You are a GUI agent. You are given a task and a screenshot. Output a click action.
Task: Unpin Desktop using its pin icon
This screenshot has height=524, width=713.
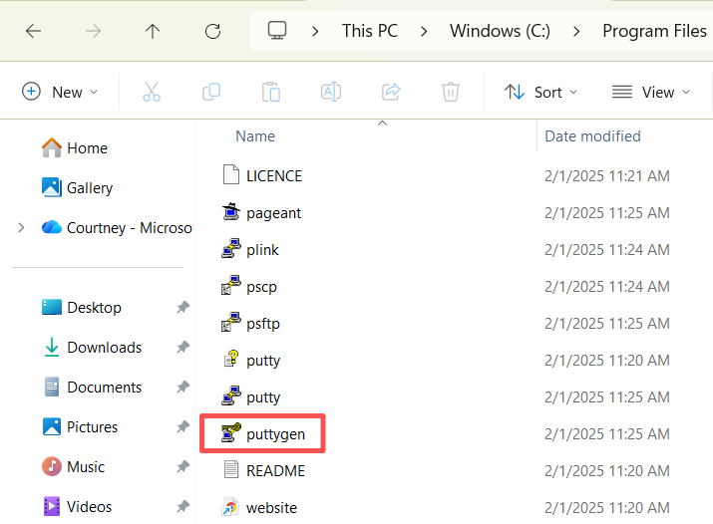pyautogui.click(x=182, y=308)
